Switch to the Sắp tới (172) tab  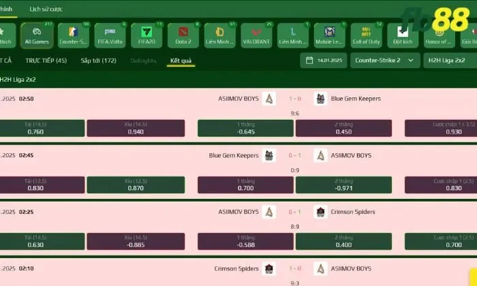pos(98,61)
